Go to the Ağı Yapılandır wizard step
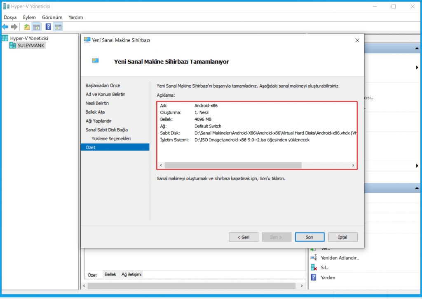Screen dimensions: 422x299 pyautogui.click(x=98, y=121)
